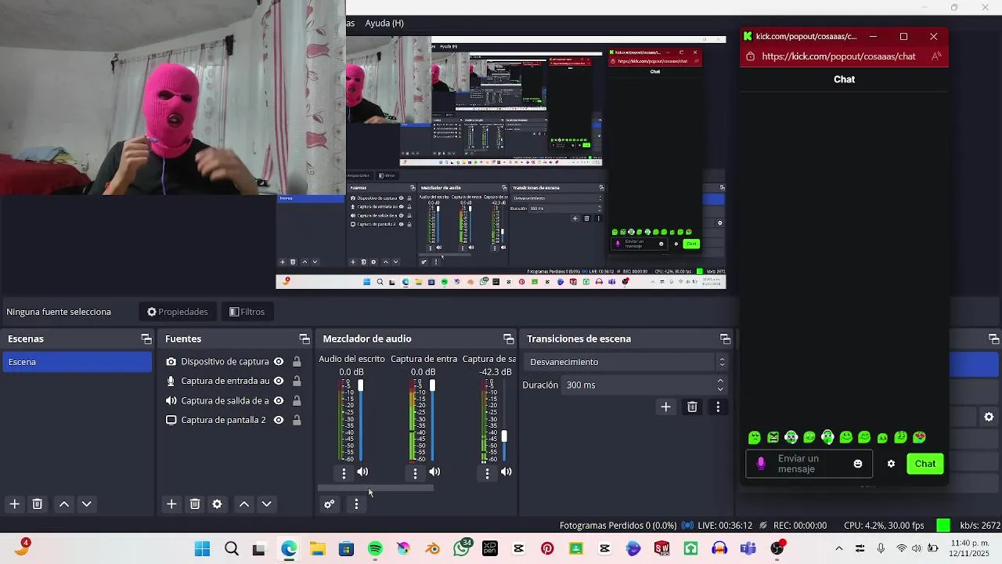
Task: Hide the Captura de salida de a source
Action: pos(279,401)
